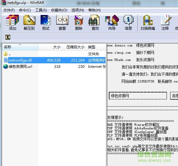Sort by 类型 column header

point(96,47)
